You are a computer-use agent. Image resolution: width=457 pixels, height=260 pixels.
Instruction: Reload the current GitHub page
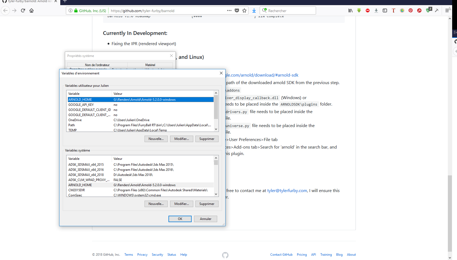(x=23, y=10)
